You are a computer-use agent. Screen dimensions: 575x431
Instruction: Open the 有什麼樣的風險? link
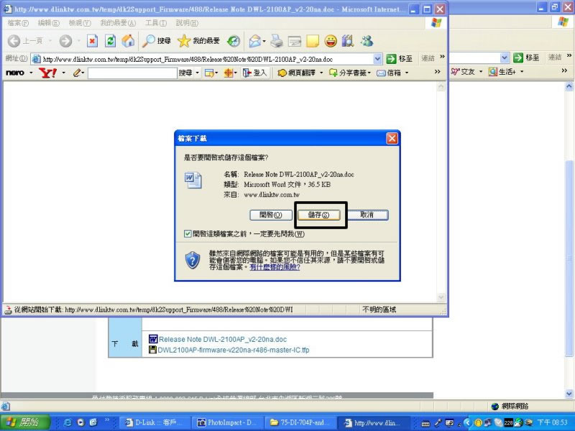click(x=275, y=267)
